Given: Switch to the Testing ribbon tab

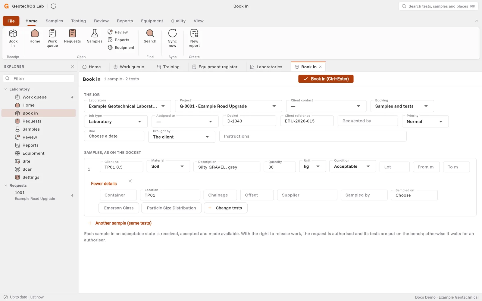Looking at the screenshot, I should tap(78, 21).
